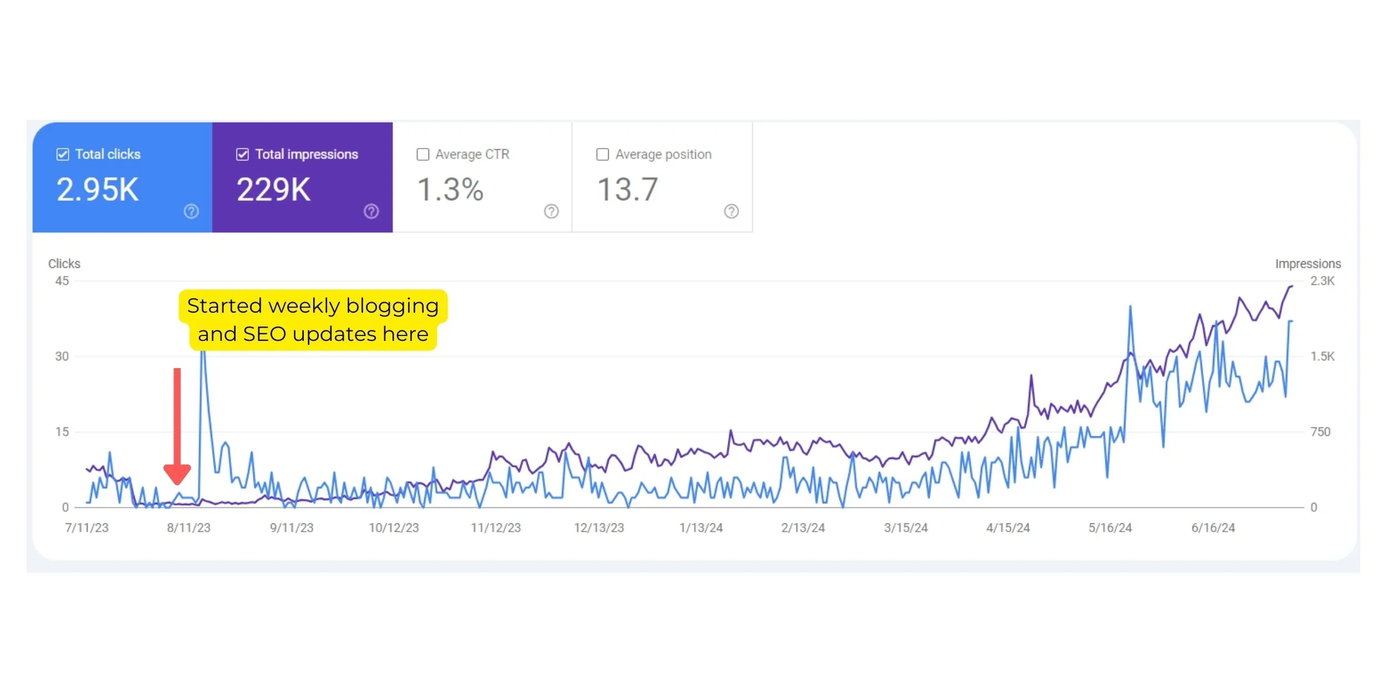Click the Average CTR help icon
This screenshot has height=693, width=1386.
tap(551, 211)
